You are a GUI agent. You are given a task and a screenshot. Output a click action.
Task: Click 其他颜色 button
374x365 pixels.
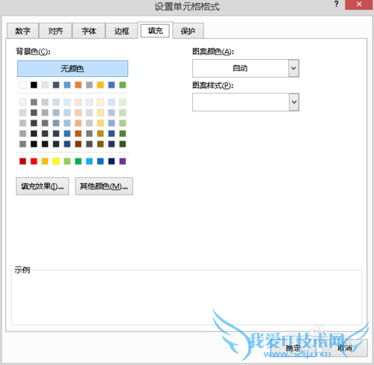coord(104,186)
